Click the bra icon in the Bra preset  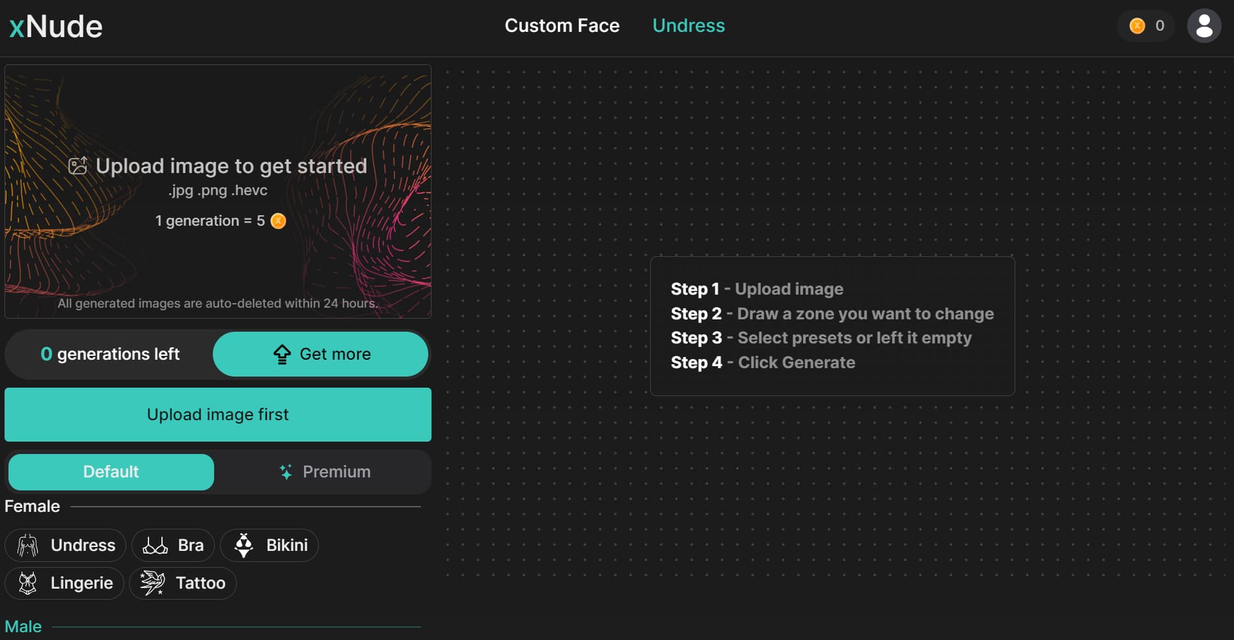155,546
